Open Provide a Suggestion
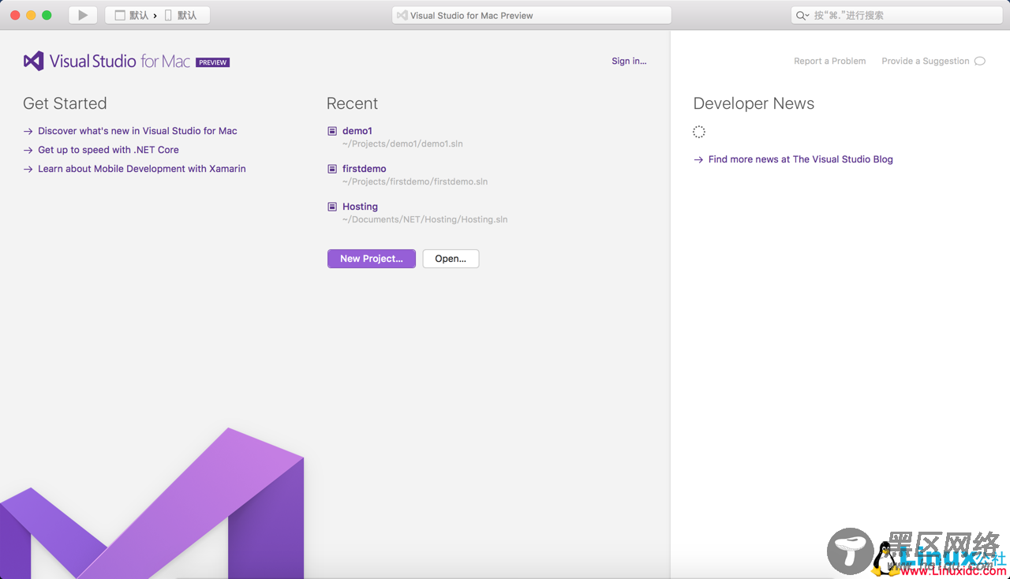This screenshot has width=1010, height=579. 926,61
